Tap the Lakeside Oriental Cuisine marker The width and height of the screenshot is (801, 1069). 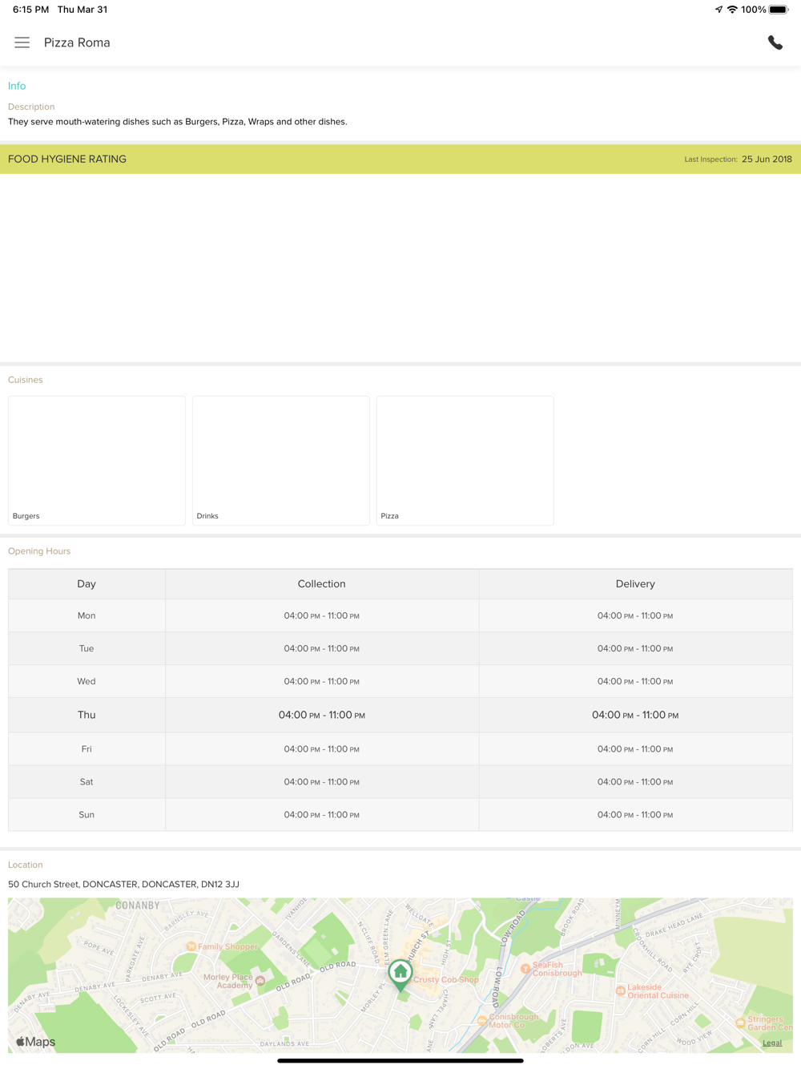[x=620, y=991]
